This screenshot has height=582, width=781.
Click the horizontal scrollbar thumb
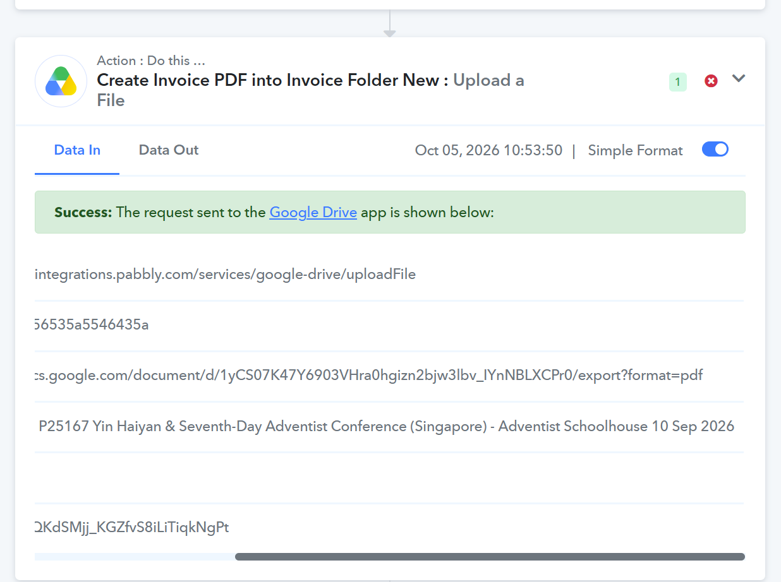point(490,557)
